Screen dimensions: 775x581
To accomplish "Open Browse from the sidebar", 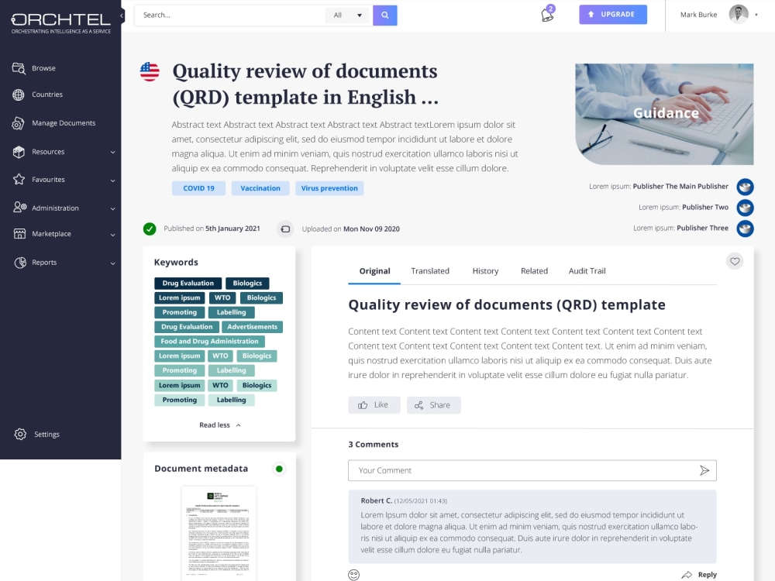I will coord(43,68).
